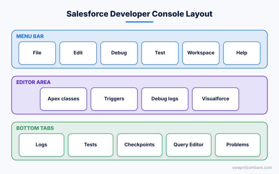Click the Query Editor tab box

click(189, 145)
